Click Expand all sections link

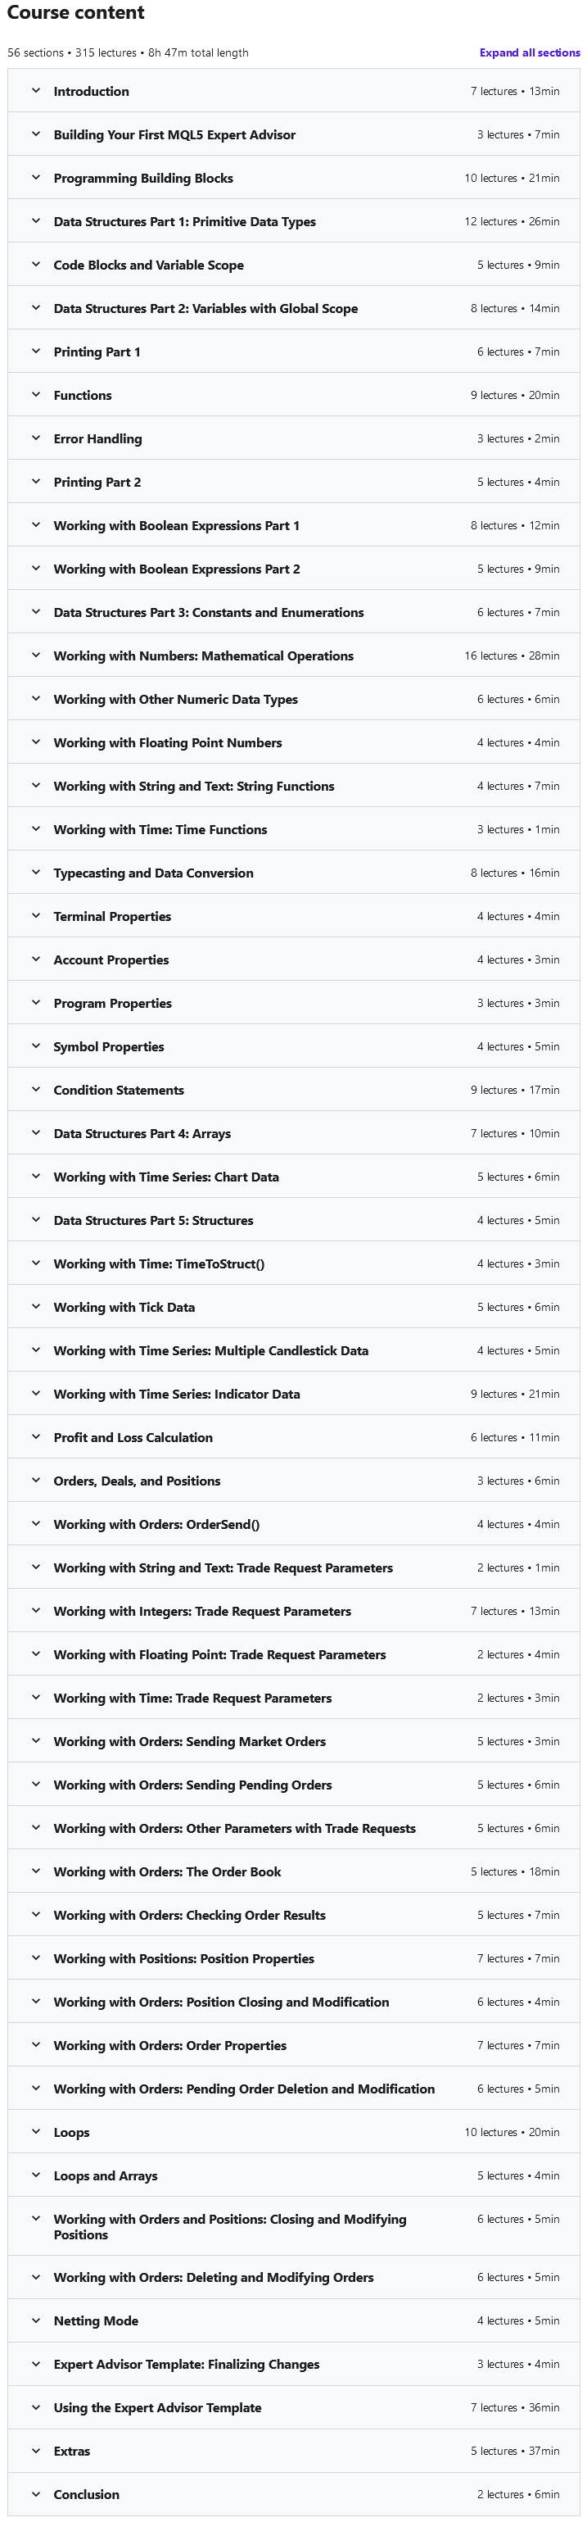pos(529,53)
